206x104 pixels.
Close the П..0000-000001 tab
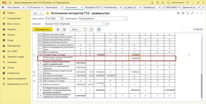click(179, 7)
